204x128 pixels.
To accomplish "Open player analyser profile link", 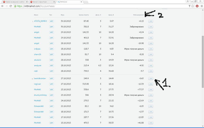I will (x=38, y=65).
